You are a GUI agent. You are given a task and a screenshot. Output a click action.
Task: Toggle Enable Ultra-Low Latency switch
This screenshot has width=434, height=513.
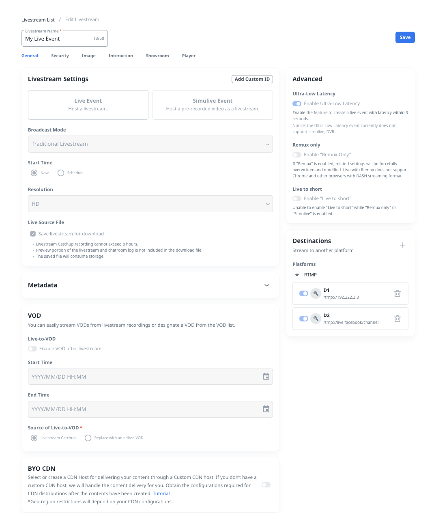[x=297, y=103]
